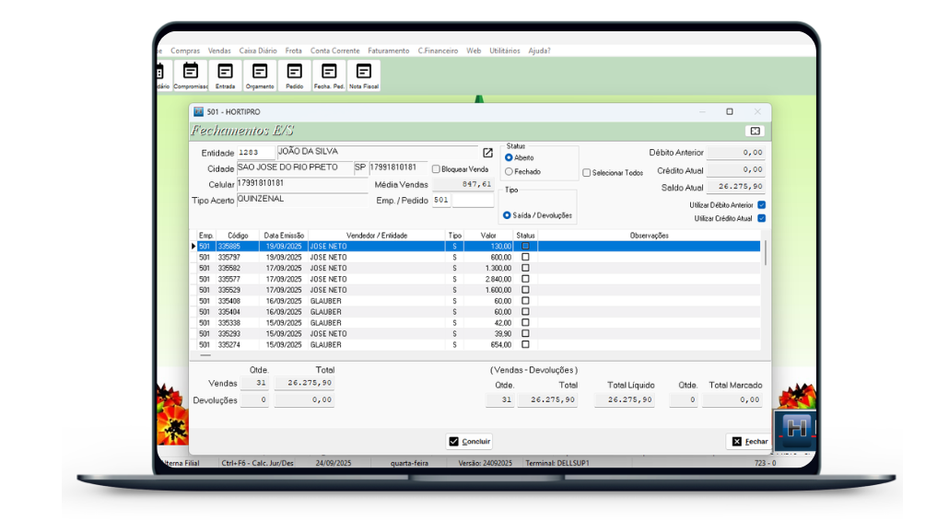Tick Status checkbox for order 335797
The image size is (949, 520).
pos(526,258)
